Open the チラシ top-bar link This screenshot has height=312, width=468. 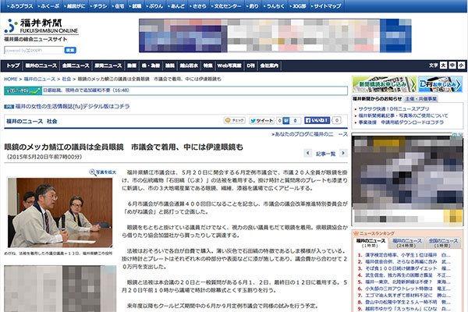tap(99, 6)
